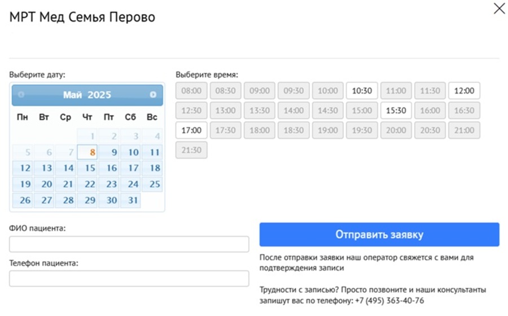Select May 19 date cell
Screen dimensions: 508x316
(x=23, y=184)
